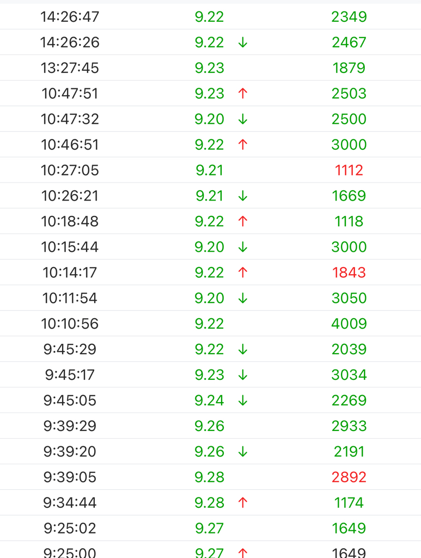Click the green down arrow at 14:26:26

click(243, 43)
